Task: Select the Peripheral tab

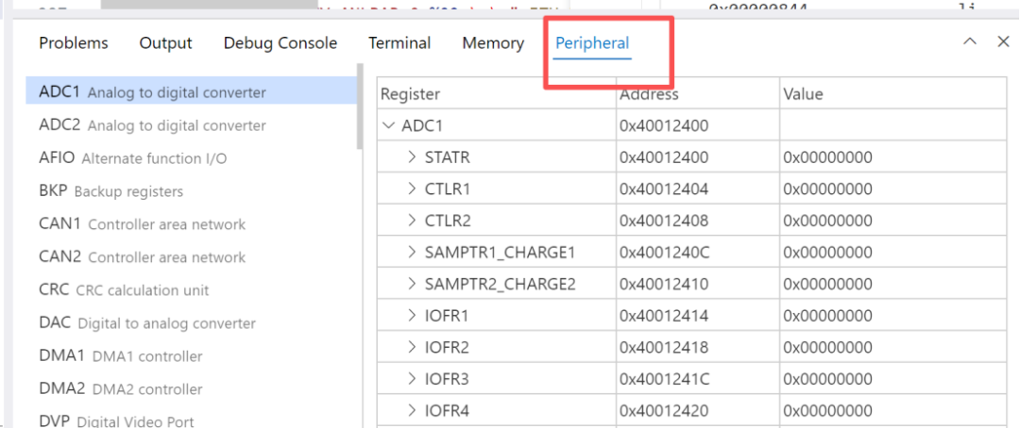Action: [x=592, y=43]
